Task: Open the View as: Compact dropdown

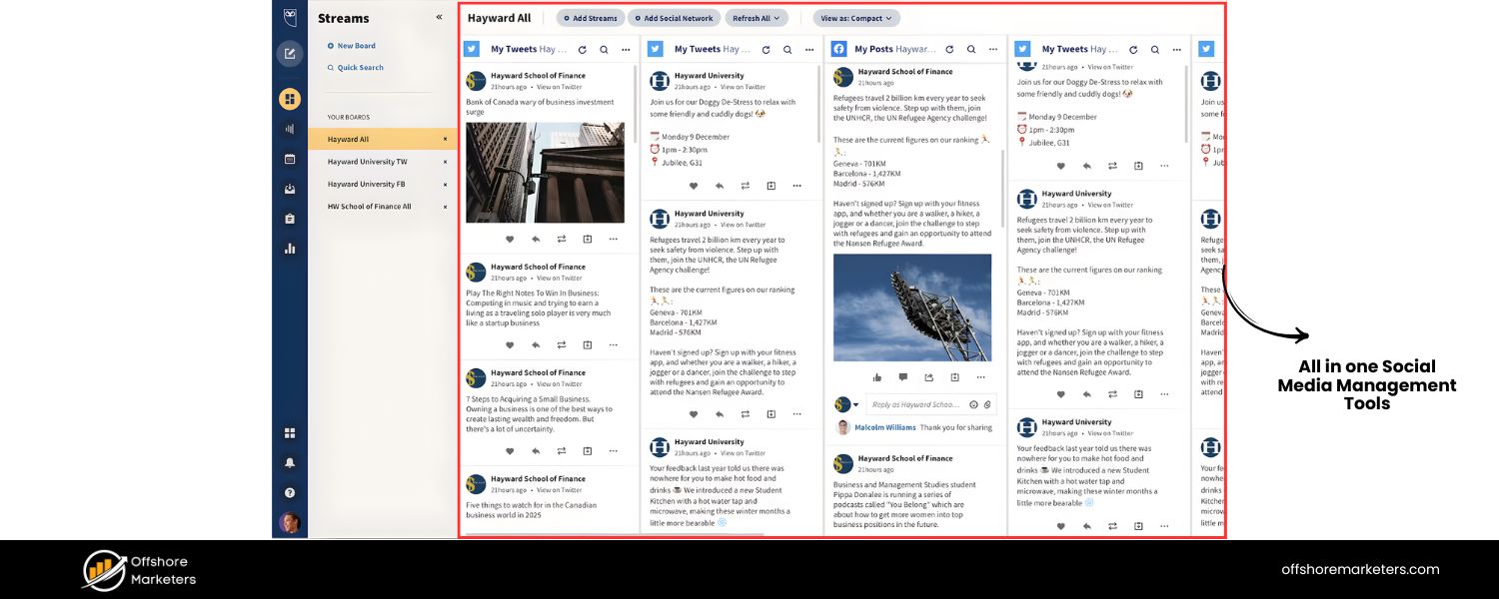Action: click(x=855, y=17)
